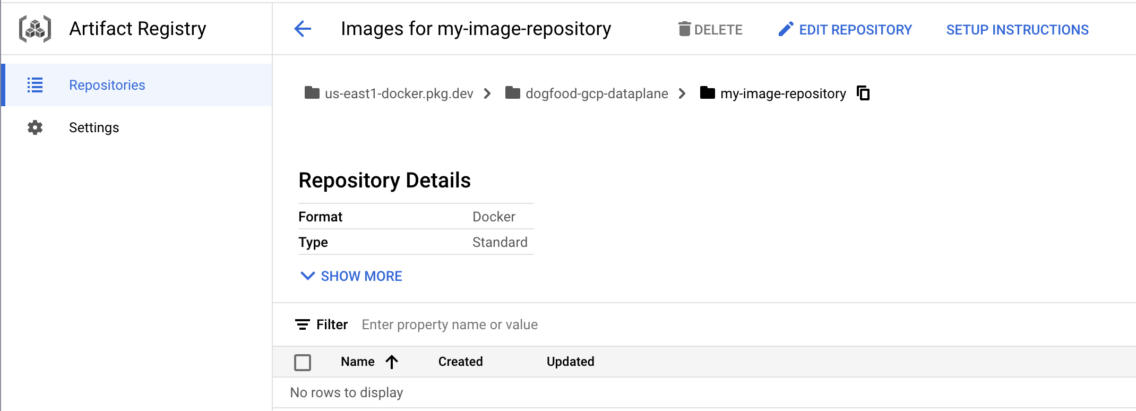1136x411 pixels.
Task: Click the back arrow icon
Action: point(303,29)
